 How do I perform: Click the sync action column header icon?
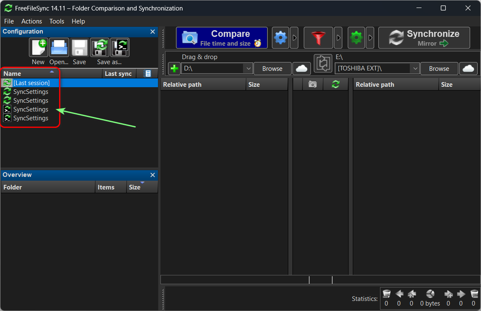point(336,84)
